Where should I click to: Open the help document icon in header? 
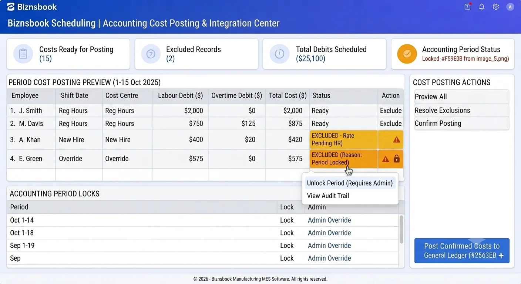point(467,7)
